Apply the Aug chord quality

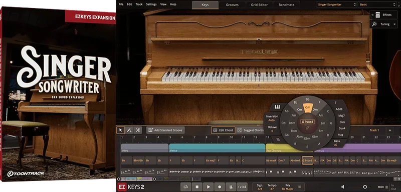tap(340, 134)
